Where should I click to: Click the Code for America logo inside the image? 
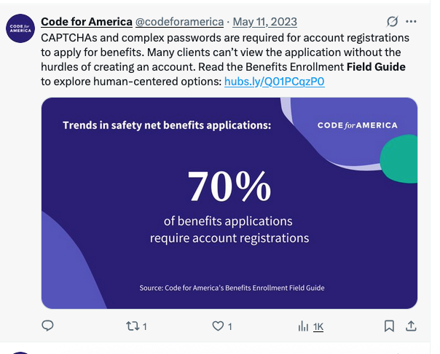tap(357, 125)
